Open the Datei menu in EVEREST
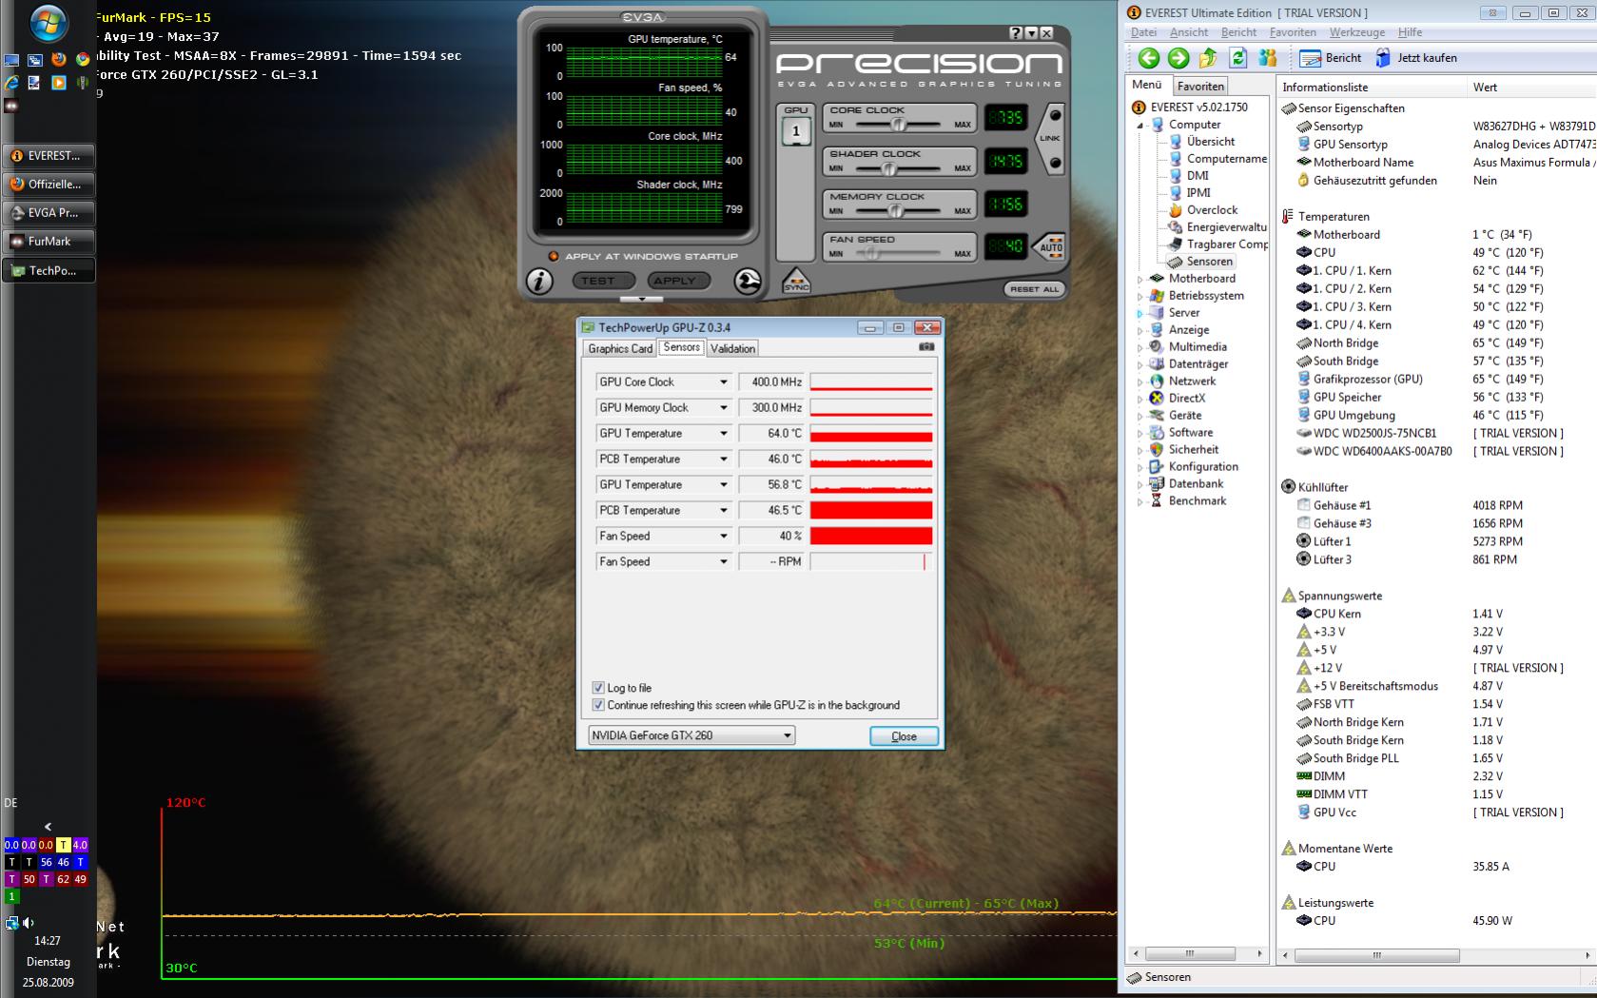The height and width of the screenshot is (998, 1597). pyautogui.click(x=1144, y=32)
